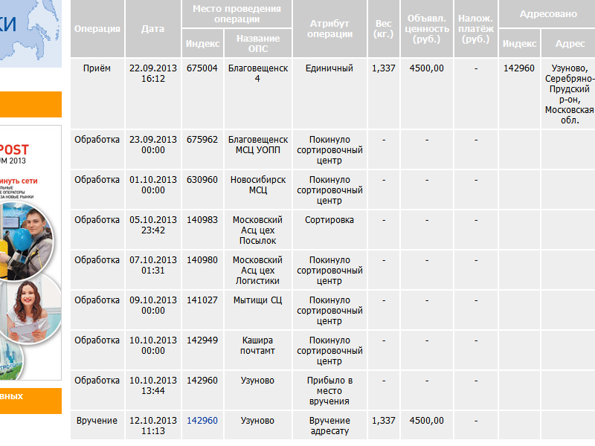The width and height of the screenshot is (595, 446).
Task: Click 'Московский Асц цех Посылок' cell
Action: (258, 230)
